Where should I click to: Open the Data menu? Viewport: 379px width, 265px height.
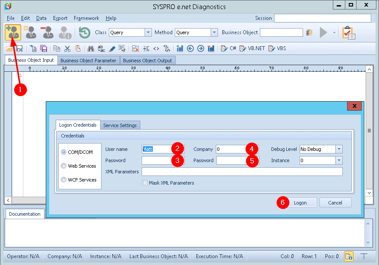(x=41, y=18)
